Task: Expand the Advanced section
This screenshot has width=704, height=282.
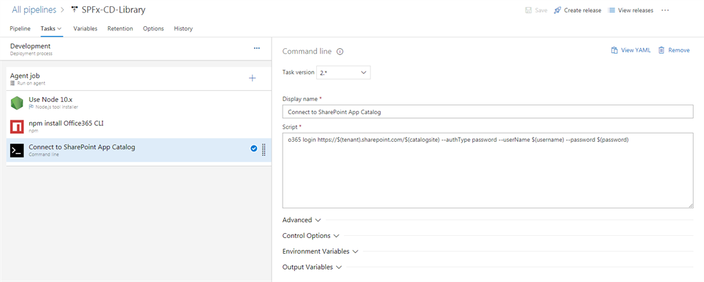Action: 302,220
